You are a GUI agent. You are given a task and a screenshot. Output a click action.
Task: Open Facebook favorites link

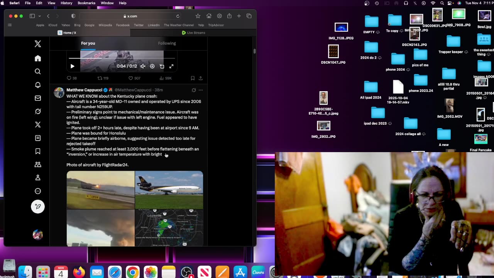(x=123, y=25)
